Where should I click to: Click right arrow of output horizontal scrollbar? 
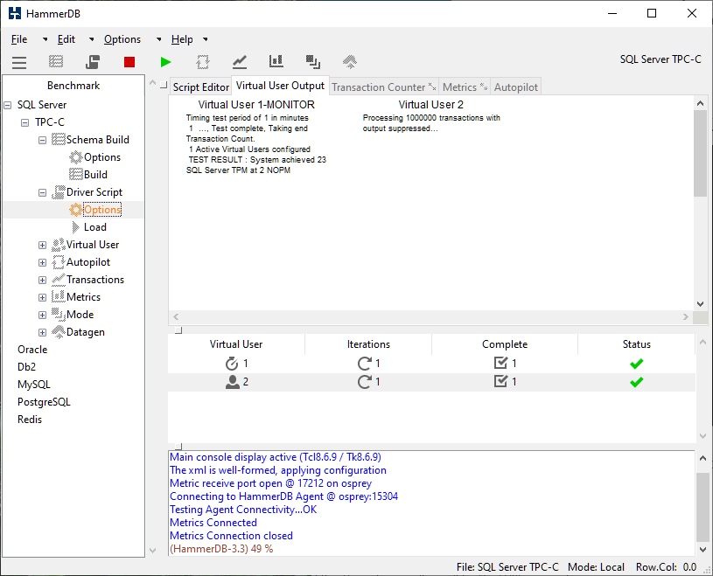coord(686,317)
